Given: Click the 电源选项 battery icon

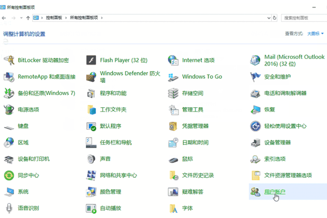Looking at the screenshot, I should click(x=9, y=110).
